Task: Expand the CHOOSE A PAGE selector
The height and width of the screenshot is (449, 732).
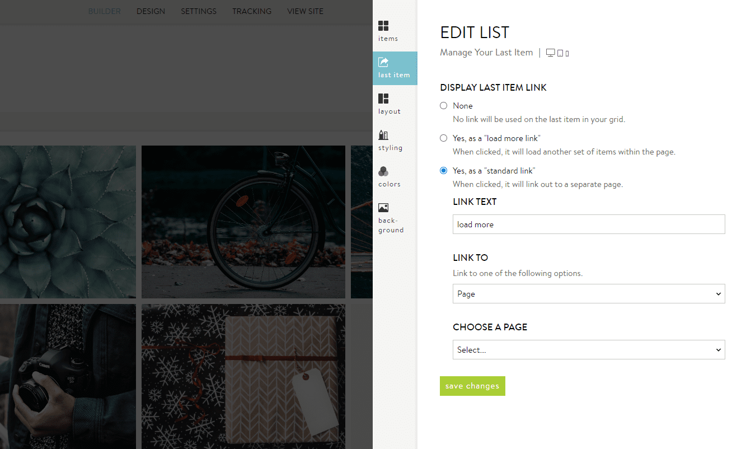Action: click(588, 349)
